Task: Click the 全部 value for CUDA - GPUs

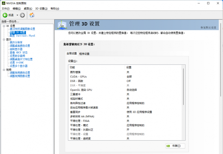Action: 129,76
